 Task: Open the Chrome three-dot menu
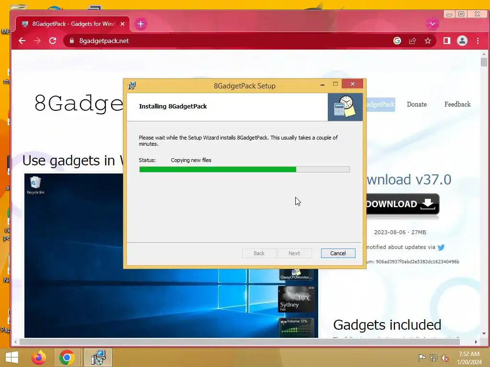pyautogui.click(x=478, y=41)
